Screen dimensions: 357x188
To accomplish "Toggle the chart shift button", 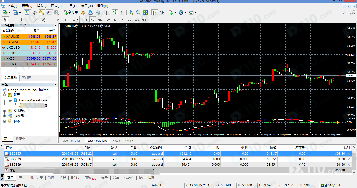I will (x=162, y=13).
